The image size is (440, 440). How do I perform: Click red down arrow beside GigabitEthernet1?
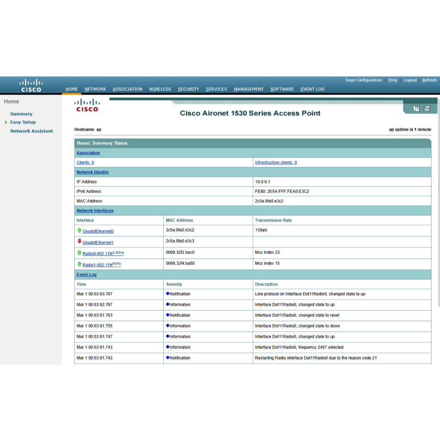point(79,241)
